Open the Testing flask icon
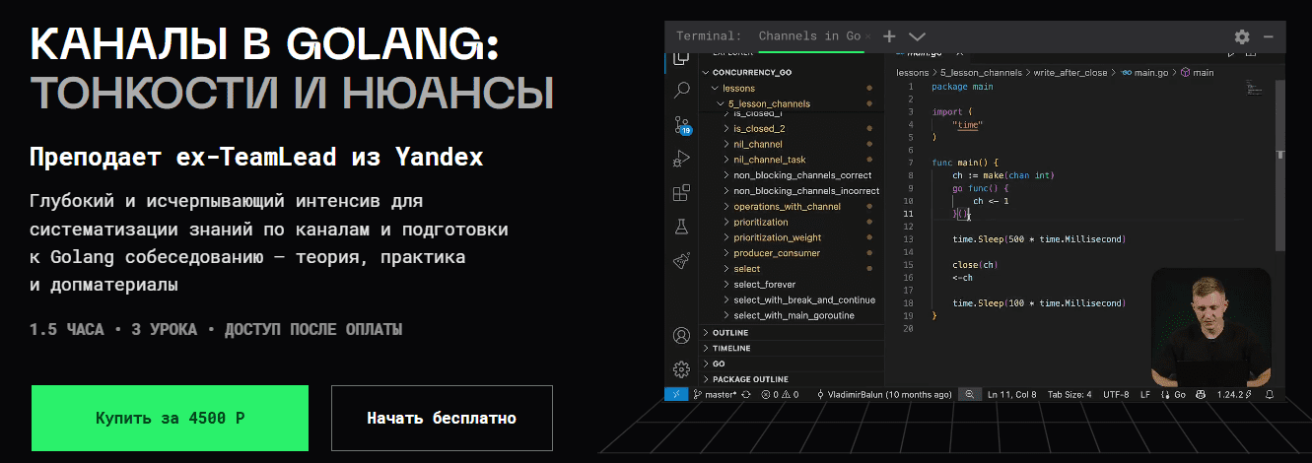The image size is (1312, 463). 680,227
